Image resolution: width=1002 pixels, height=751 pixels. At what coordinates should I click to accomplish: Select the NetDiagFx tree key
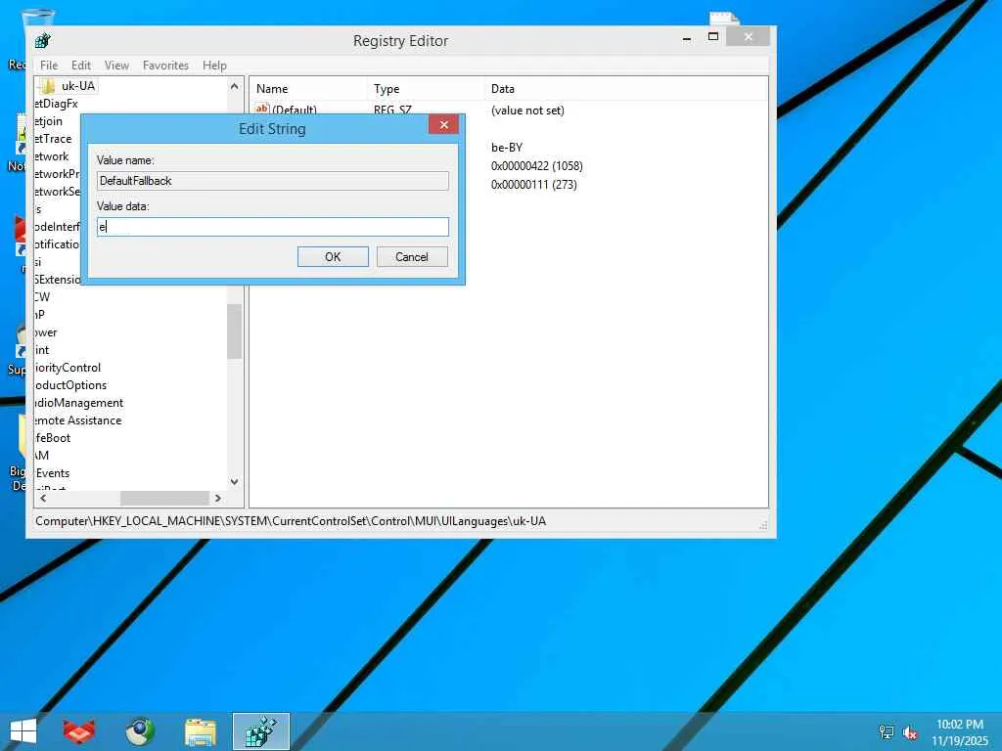click(x=56, y=104)
